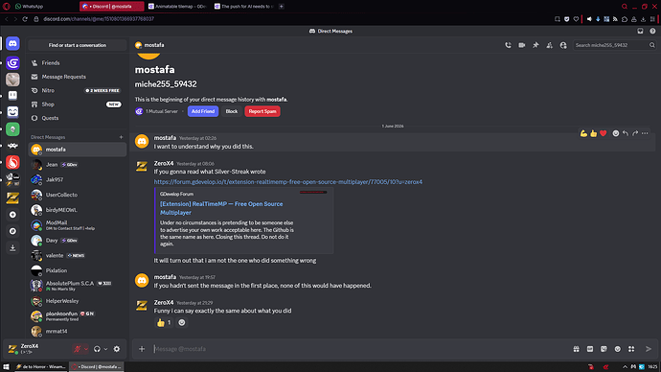Open microphone input options chevron

click(85, 349)
